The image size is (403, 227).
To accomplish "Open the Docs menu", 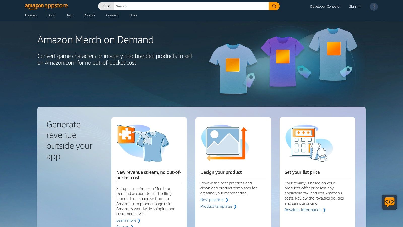I will click(x=133, y=15).
